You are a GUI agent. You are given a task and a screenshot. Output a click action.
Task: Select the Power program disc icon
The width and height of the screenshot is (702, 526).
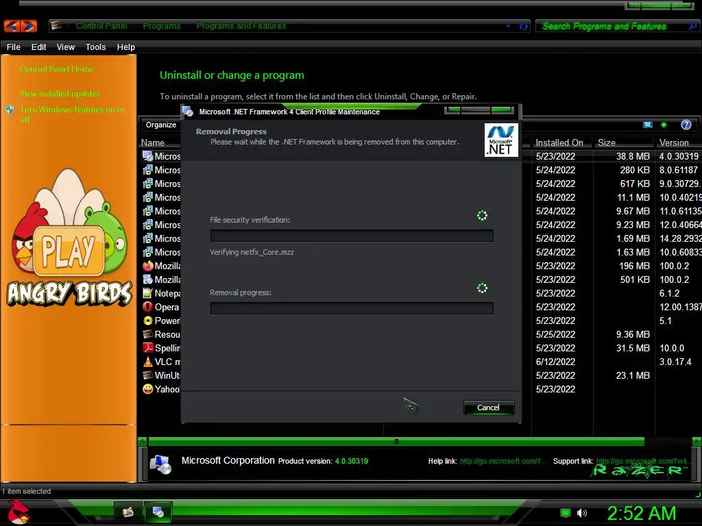148,321
